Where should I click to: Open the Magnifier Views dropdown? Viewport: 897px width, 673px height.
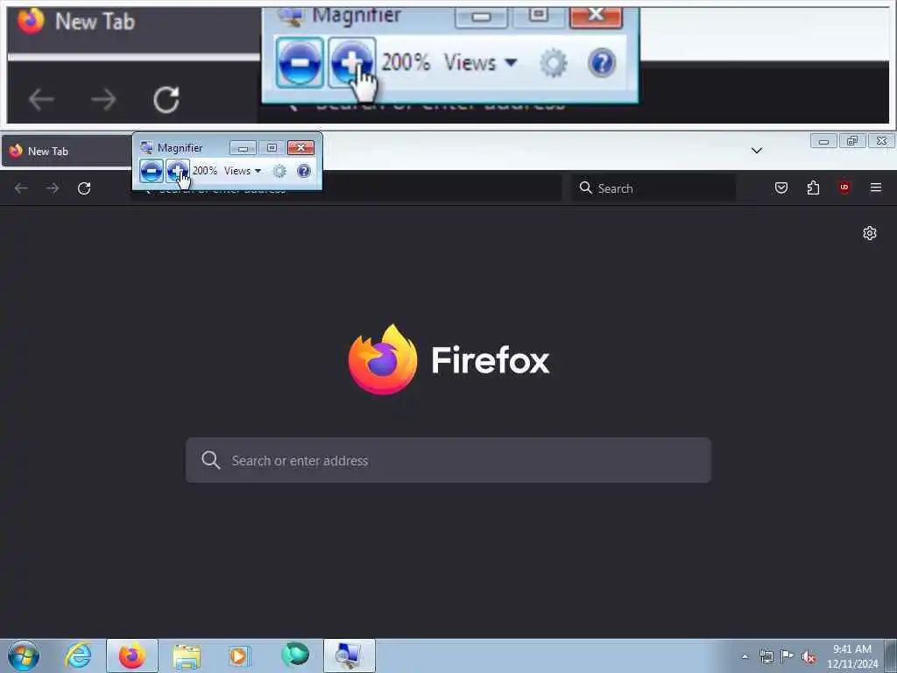pyautogui.click(x=243, y=171)
